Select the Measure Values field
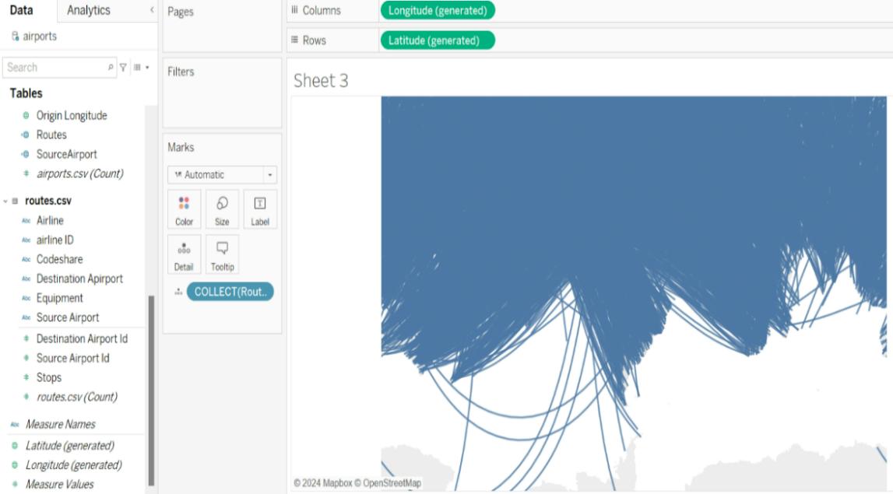This screenshot has height=494, width=893. [60, 485]
